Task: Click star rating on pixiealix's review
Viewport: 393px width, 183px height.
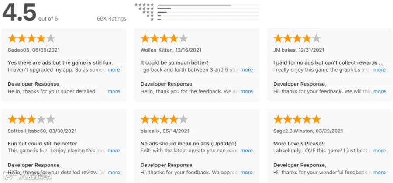Action: click(x=164, y=120)
